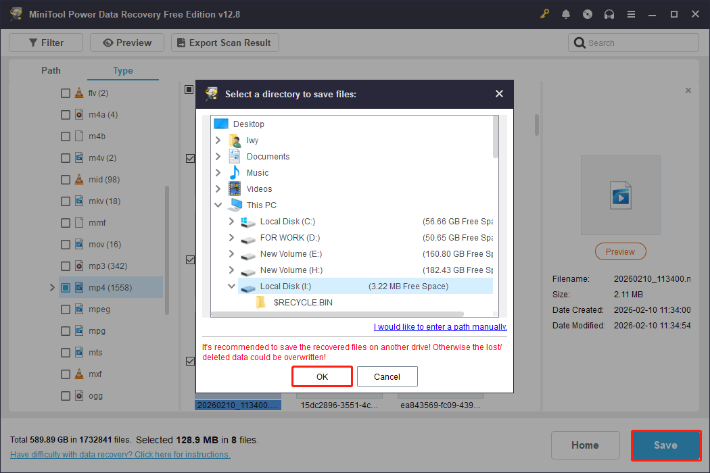Screen dimensions: 710x473
Task: Click the link to enter a path manually
Action: tap(440, 326)
